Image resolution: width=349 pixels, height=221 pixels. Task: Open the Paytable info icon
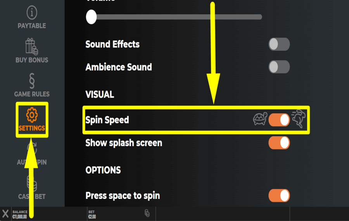tap(32, 13)
